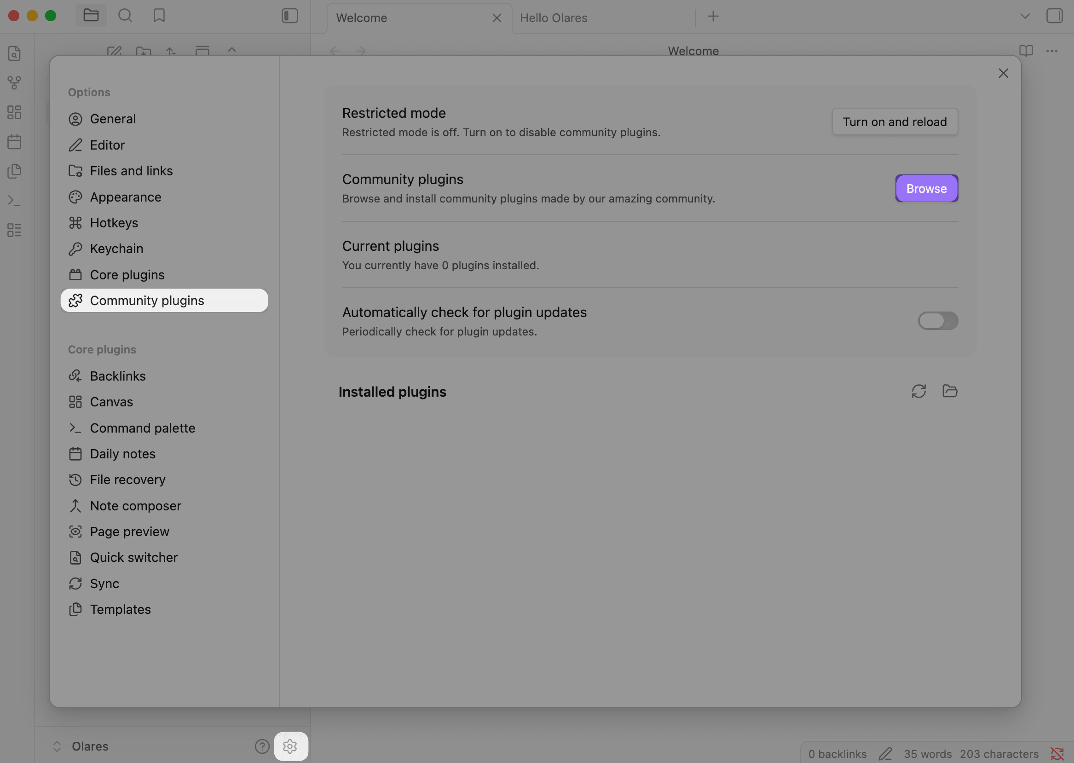The image size is (1074, 763).
Task: Open quick switcher icon in left ribbon
Action: pyautogui.click(x=15, y=53)
